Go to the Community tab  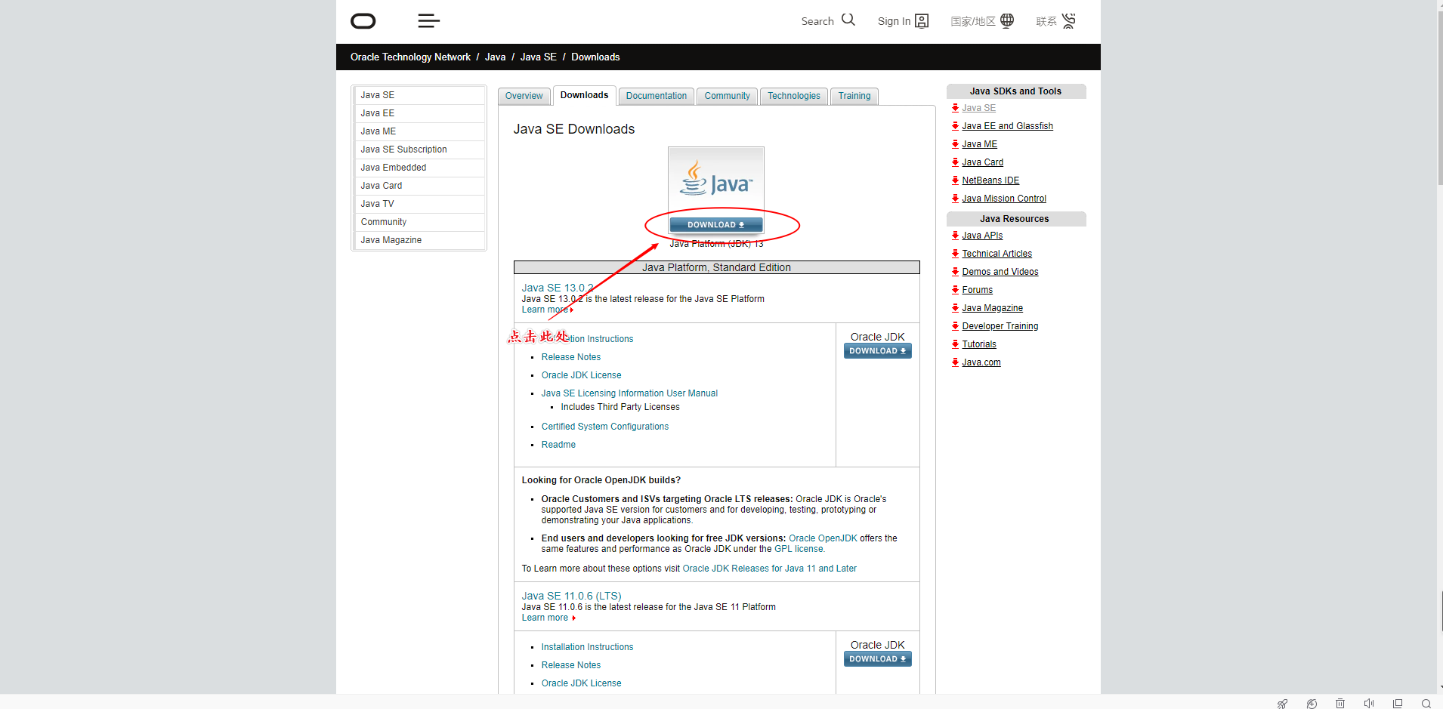(x=728, y=96)
